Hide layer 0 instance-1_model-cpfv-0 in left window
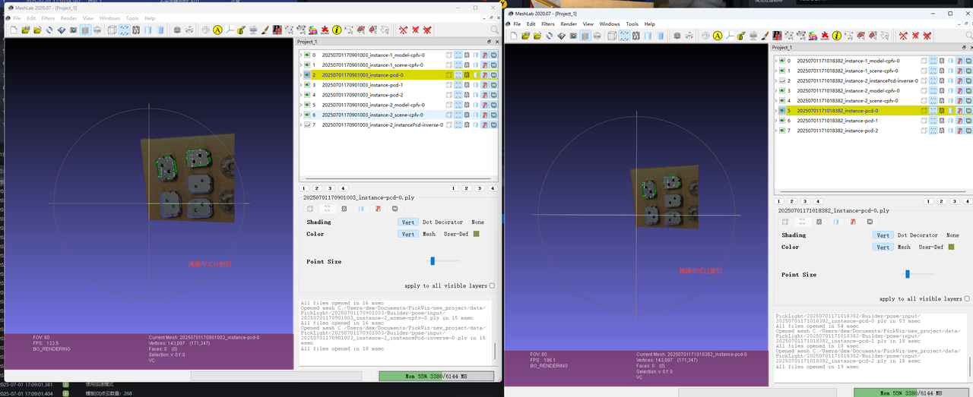This screenshot has width=973, height=397. 307,55
